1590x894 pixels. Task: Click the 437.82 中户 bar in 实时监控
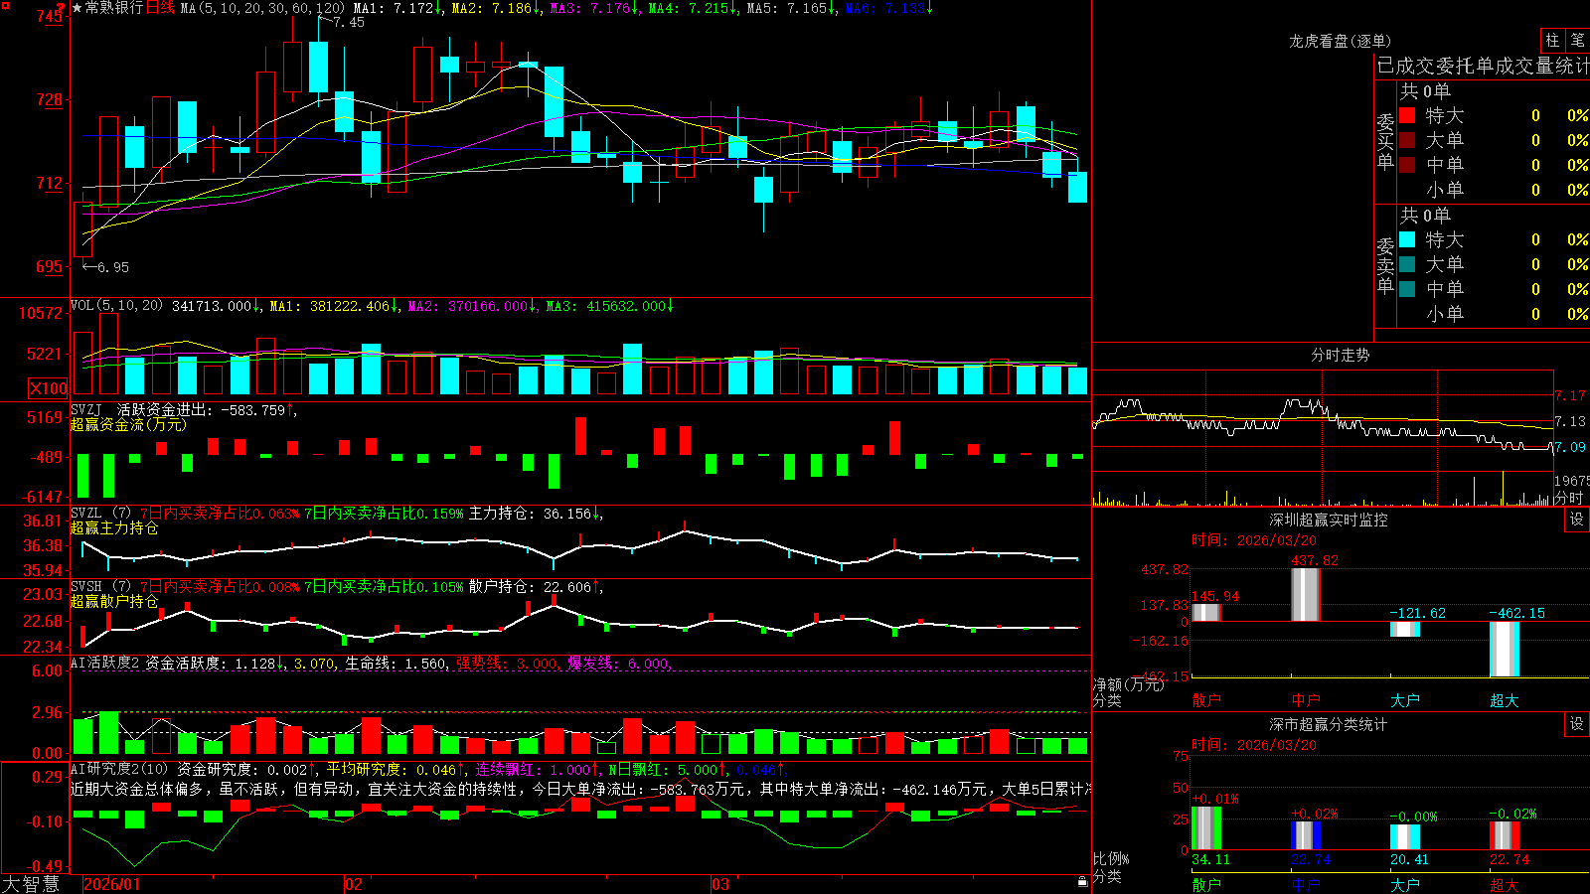[x=1306, y=595]
